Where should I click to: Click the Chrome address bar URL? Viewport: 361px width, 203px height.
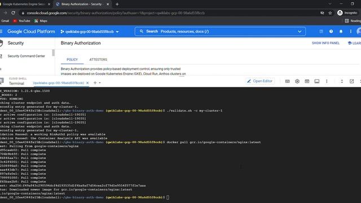(x=116, y=13)
